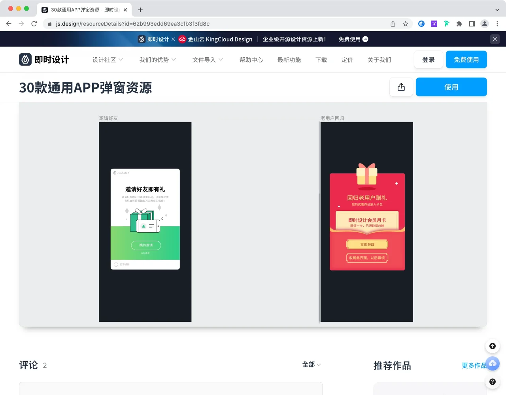
Task: Click the blue 免费使用 header button
Action: tap(466, 60)
